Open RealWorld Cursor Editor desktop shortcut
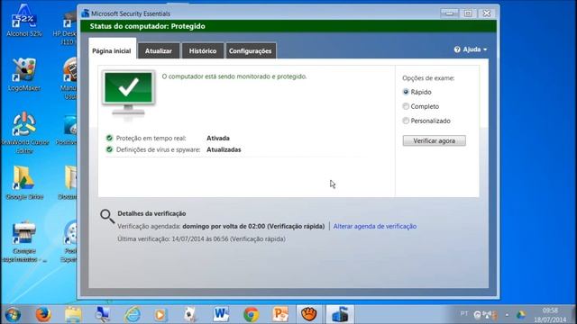 24,132
